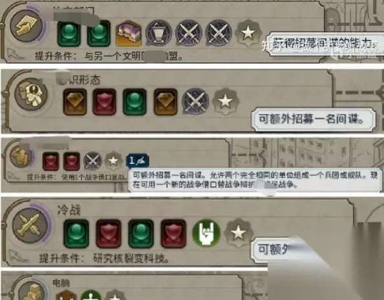Click the blue envoy badge with number 1

(x=138, y=161)
